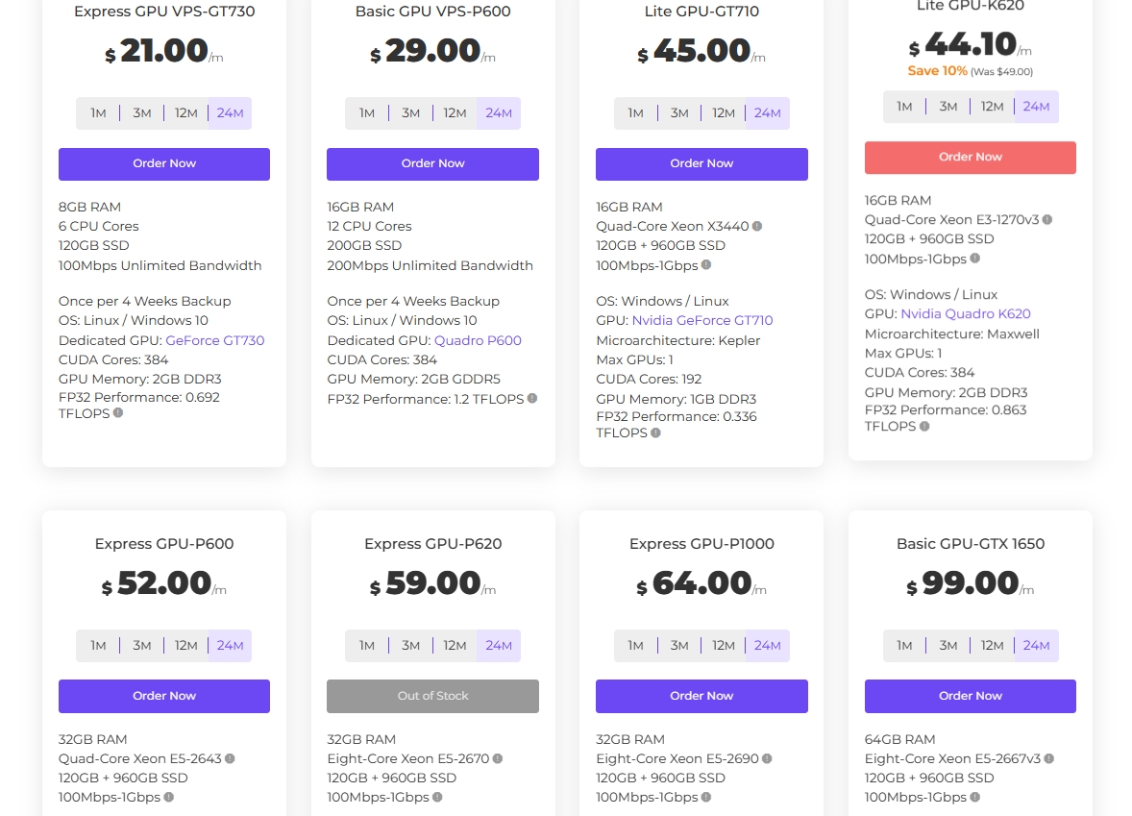Viewport: 1132px width, 816px height.
Task: Select 1M billing period for Express VPS-GT730
Action: (98, 113)
